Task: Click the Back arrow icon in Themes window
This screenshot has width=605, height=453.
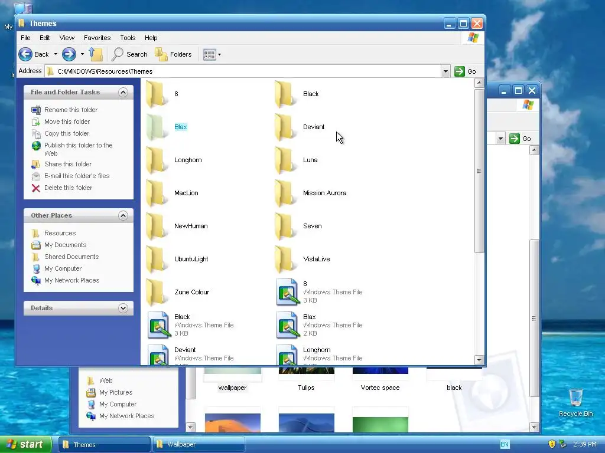Action: [x=25, y=54]
